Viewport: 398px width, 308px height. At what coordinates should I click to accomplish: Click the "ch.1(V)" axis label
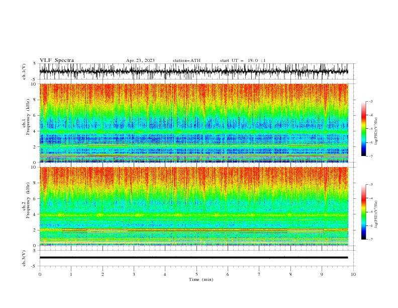click(24, 71)
